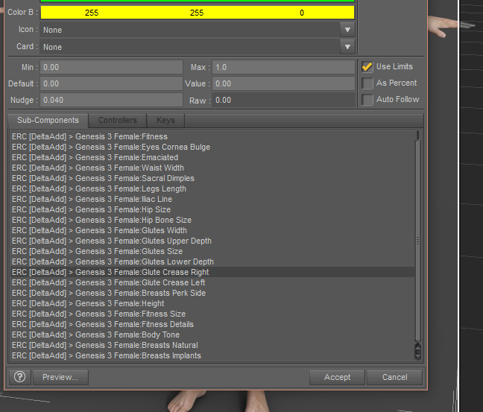This screenshot has height=412, width=483.
Task: Select row 'Genesis 3 Female:Waist Width'
Action: (x=212, y=168)
